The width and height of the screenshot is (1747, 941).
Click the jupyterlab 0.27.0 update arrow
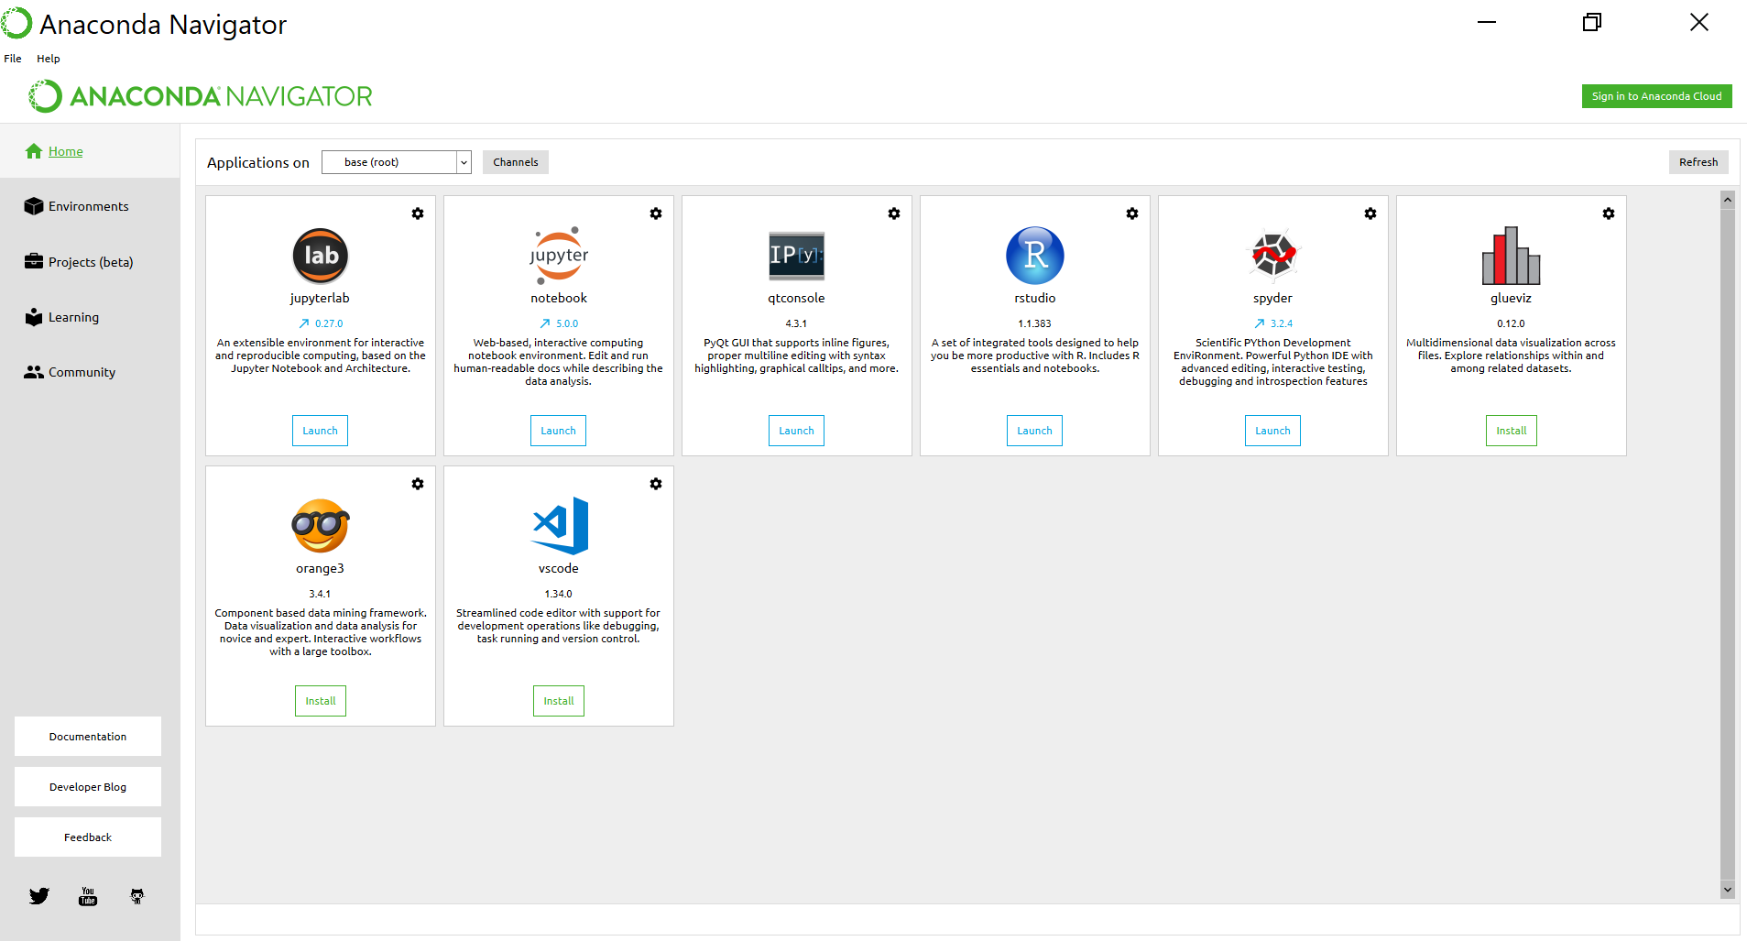click(x=304, y=323)
